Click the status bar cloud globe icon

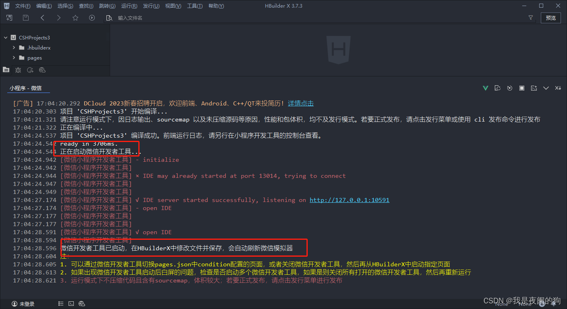[x=82, y=304]
